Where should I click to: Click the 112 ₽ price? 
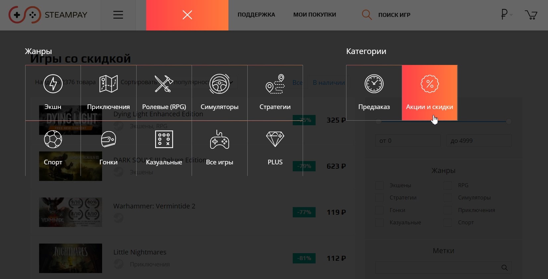(x=336, y=258)
